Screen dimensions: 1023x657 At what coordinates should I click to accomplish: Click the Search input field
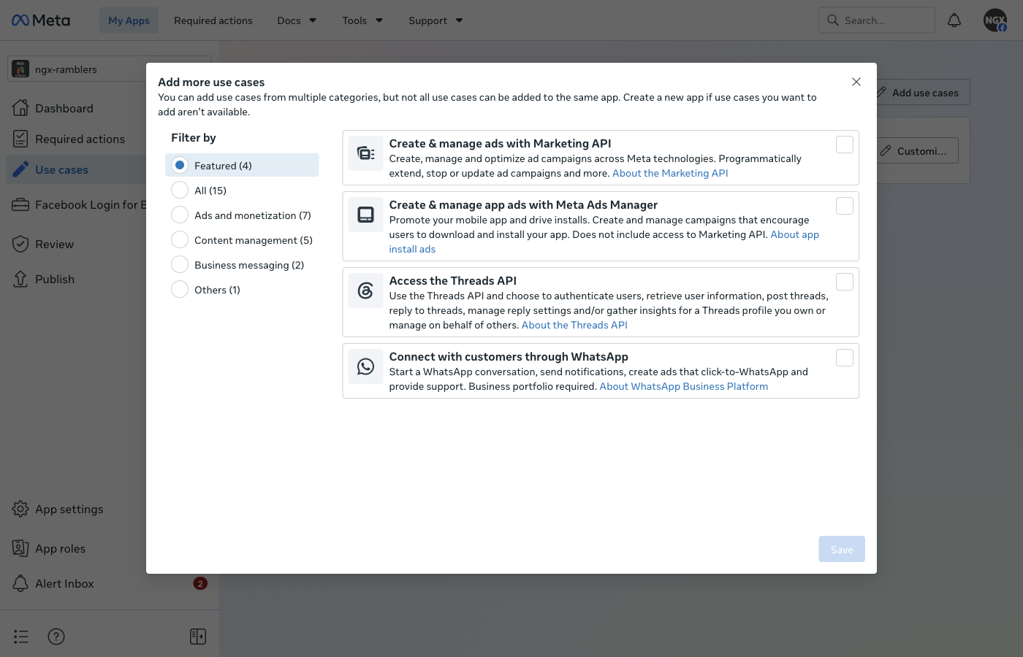[877, 20]
